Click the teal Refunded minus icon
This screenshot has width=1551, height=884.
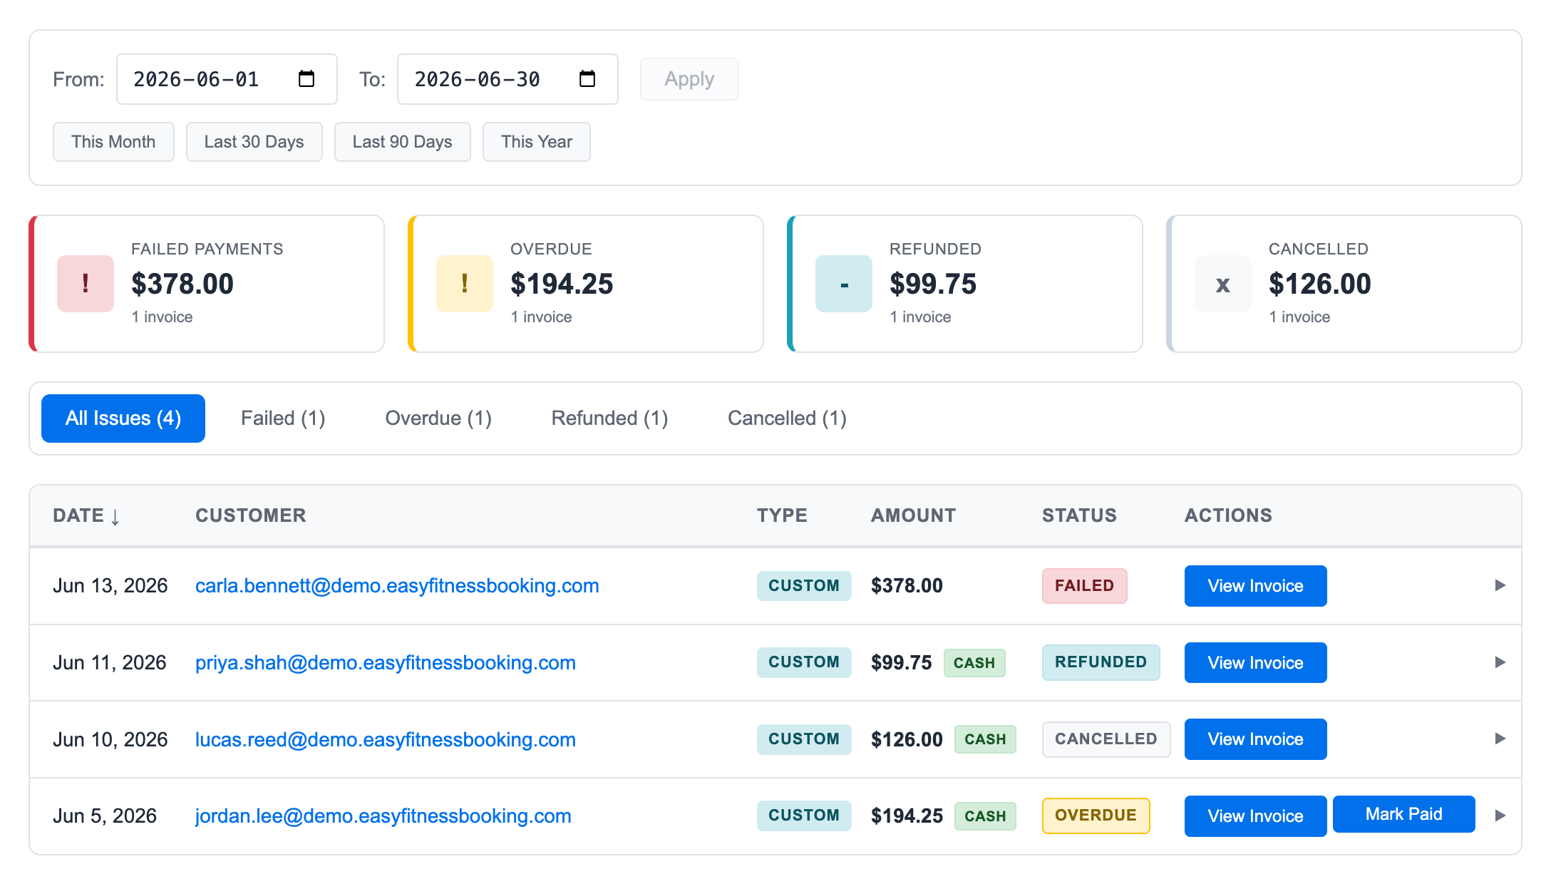844,284
